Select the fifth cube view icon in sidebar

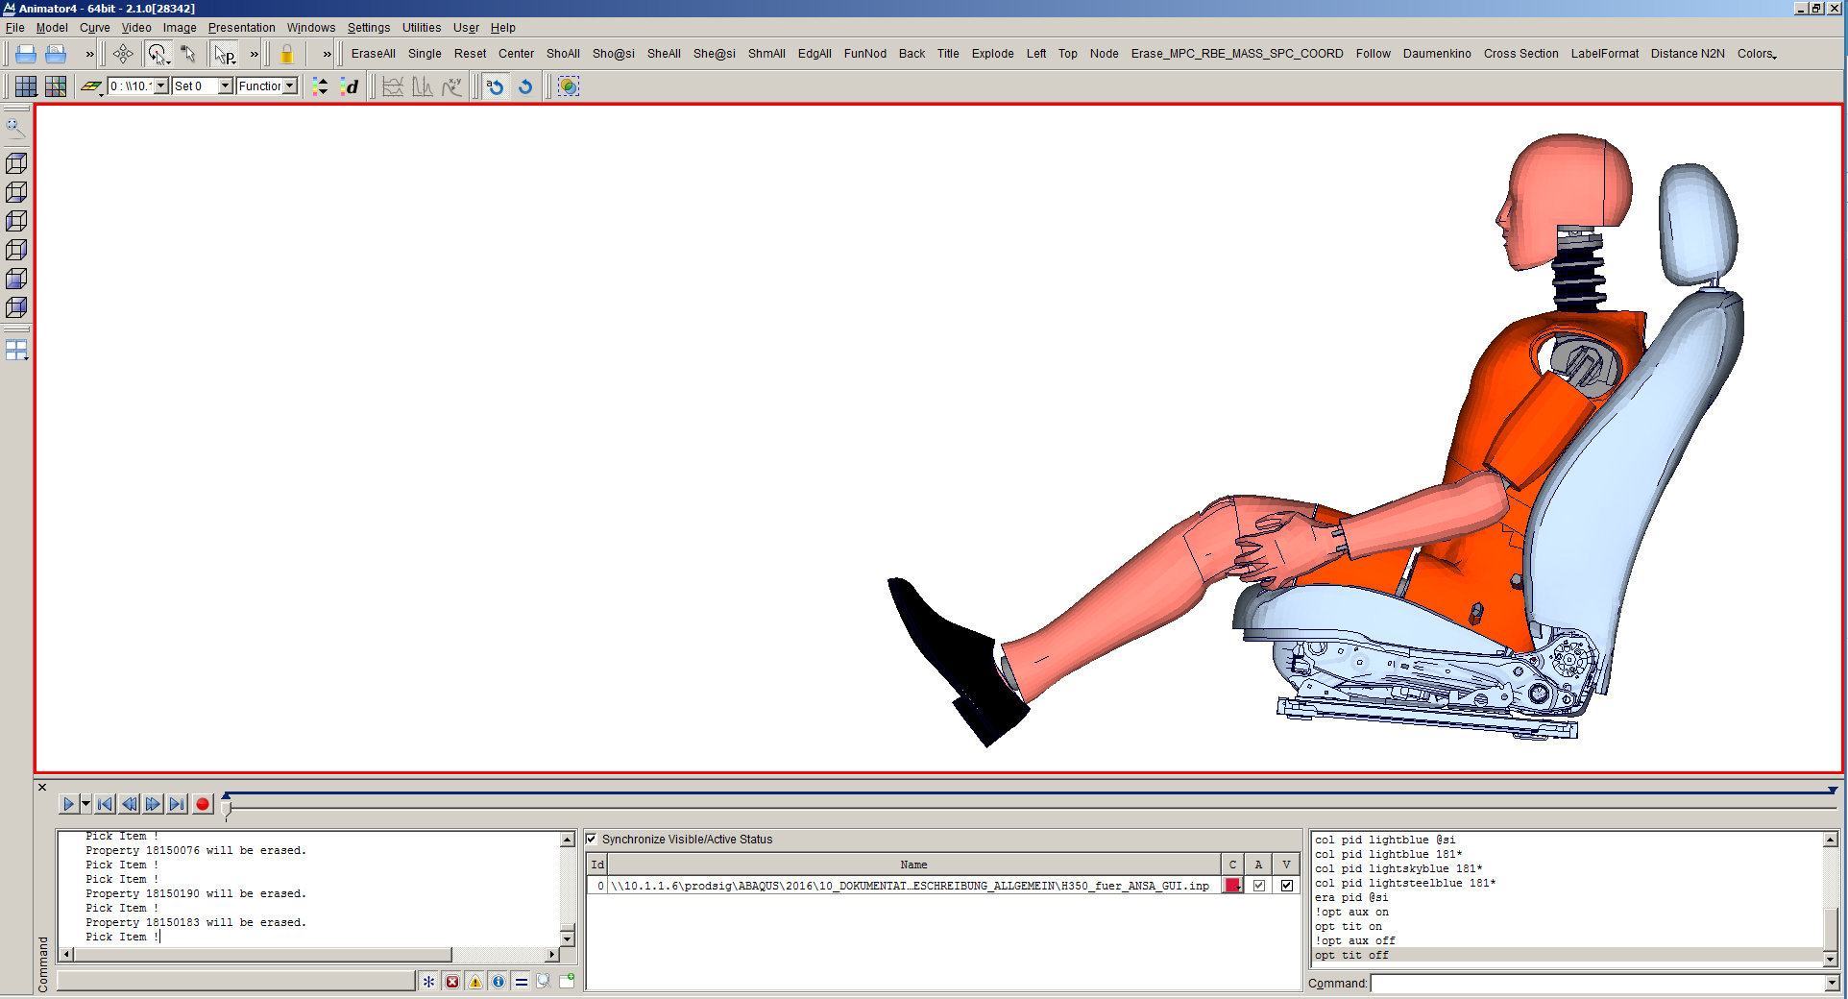pyautogui.click(x=16, y=279)
